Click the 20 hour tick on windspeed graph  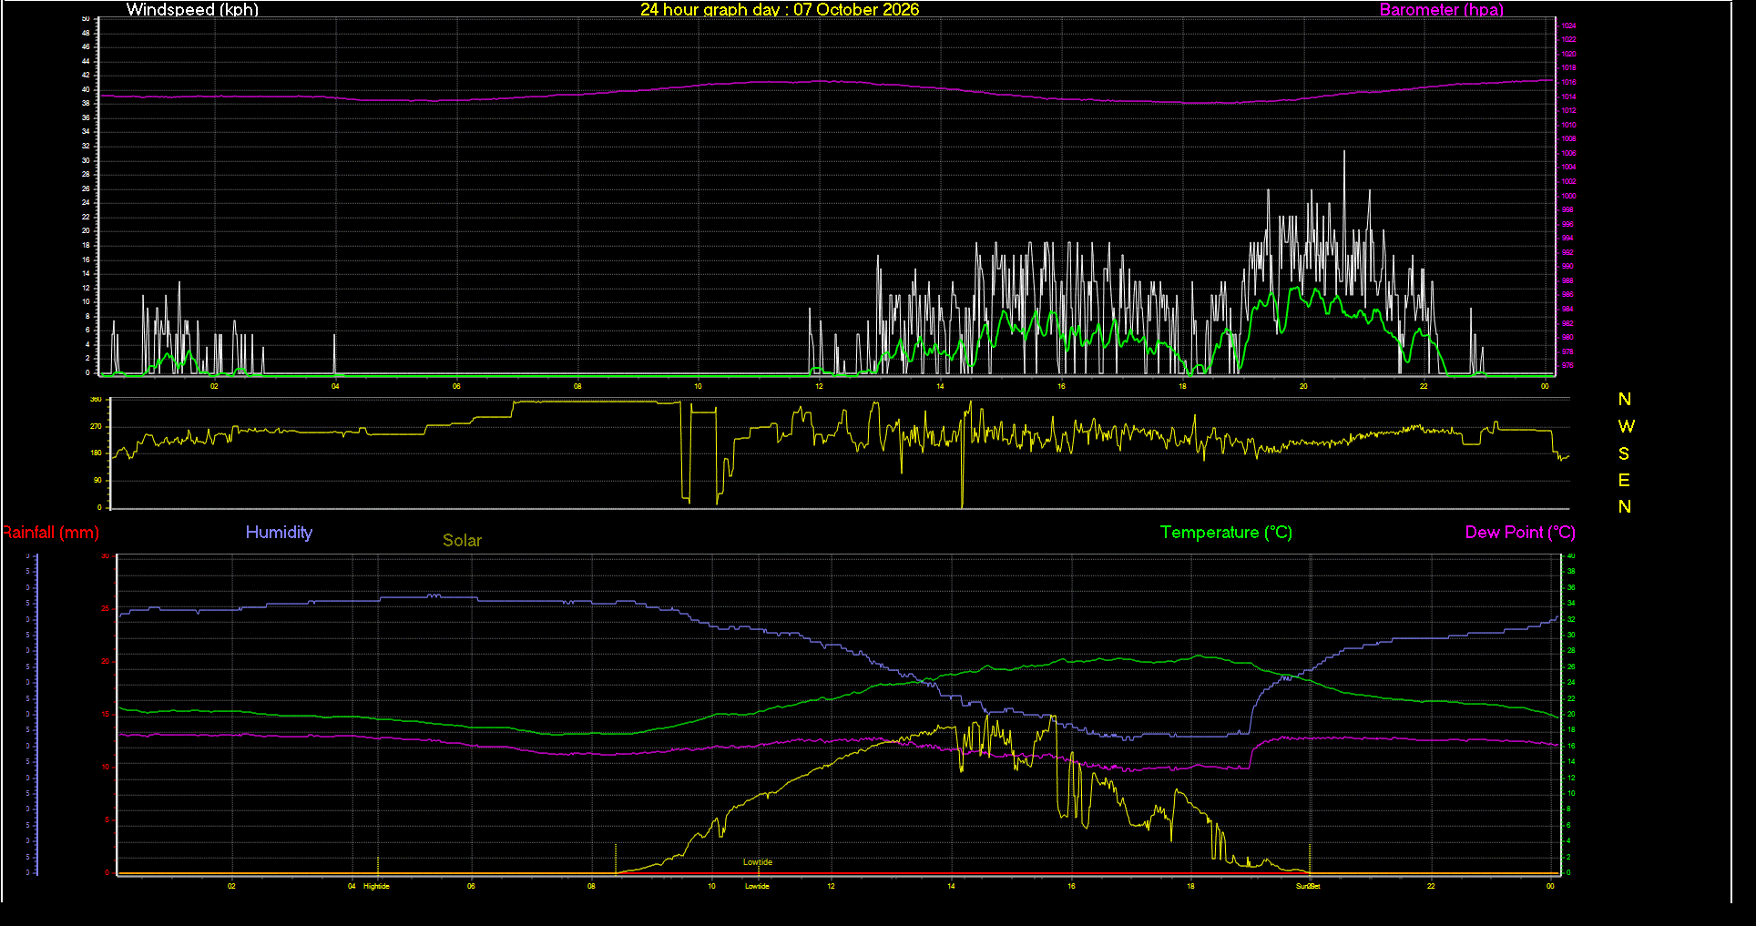click(x=1303, y=386)
